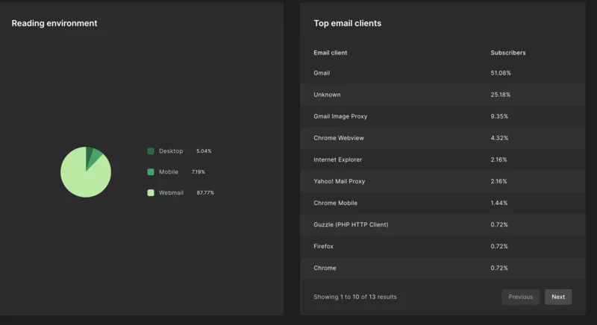Click the Desktop legend color swatch
The height and width of the screenshot is (325, 597).
click(151, 151)
